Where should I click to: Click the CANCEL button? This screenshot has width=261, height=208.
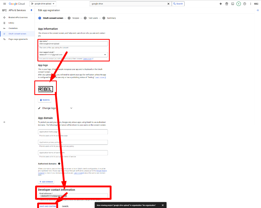coord(65,206)
